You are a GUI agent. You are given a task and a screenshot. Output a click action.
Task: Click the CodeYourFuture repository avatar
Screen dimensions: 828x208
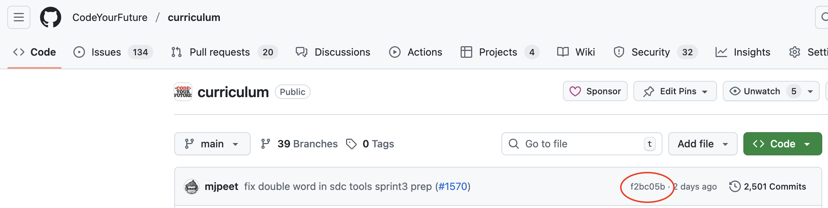[183, 91]
